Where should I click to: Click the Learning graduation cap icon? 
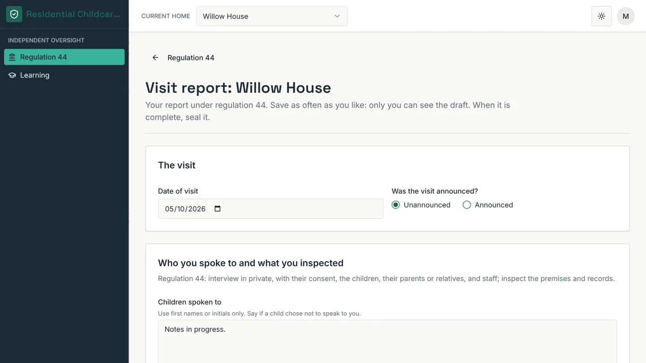tap(12, 75)
